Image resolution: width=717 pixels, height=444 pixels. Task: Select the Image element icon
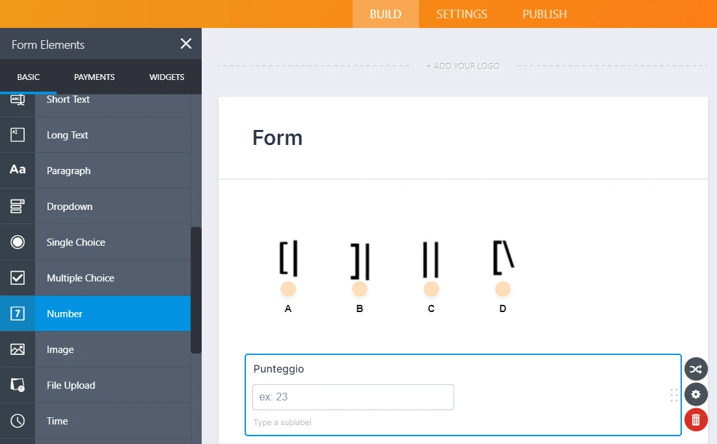point(18,349)
